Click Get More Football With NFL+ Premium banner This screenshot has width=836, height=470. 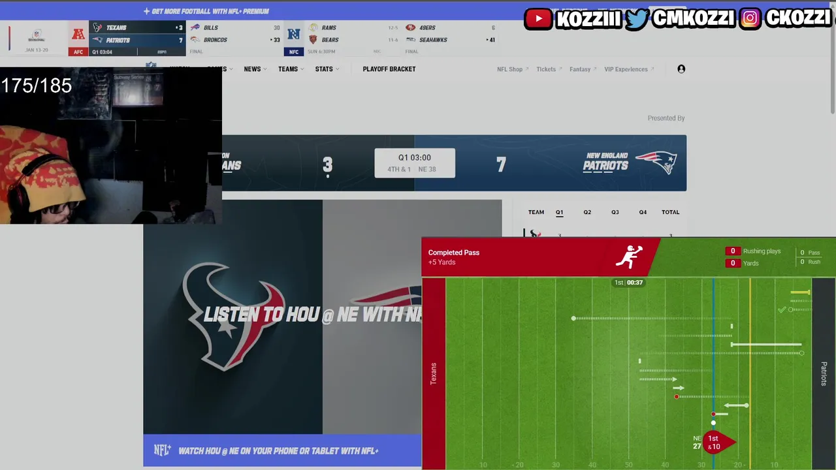pyautogui.click(x=206, y=11)
